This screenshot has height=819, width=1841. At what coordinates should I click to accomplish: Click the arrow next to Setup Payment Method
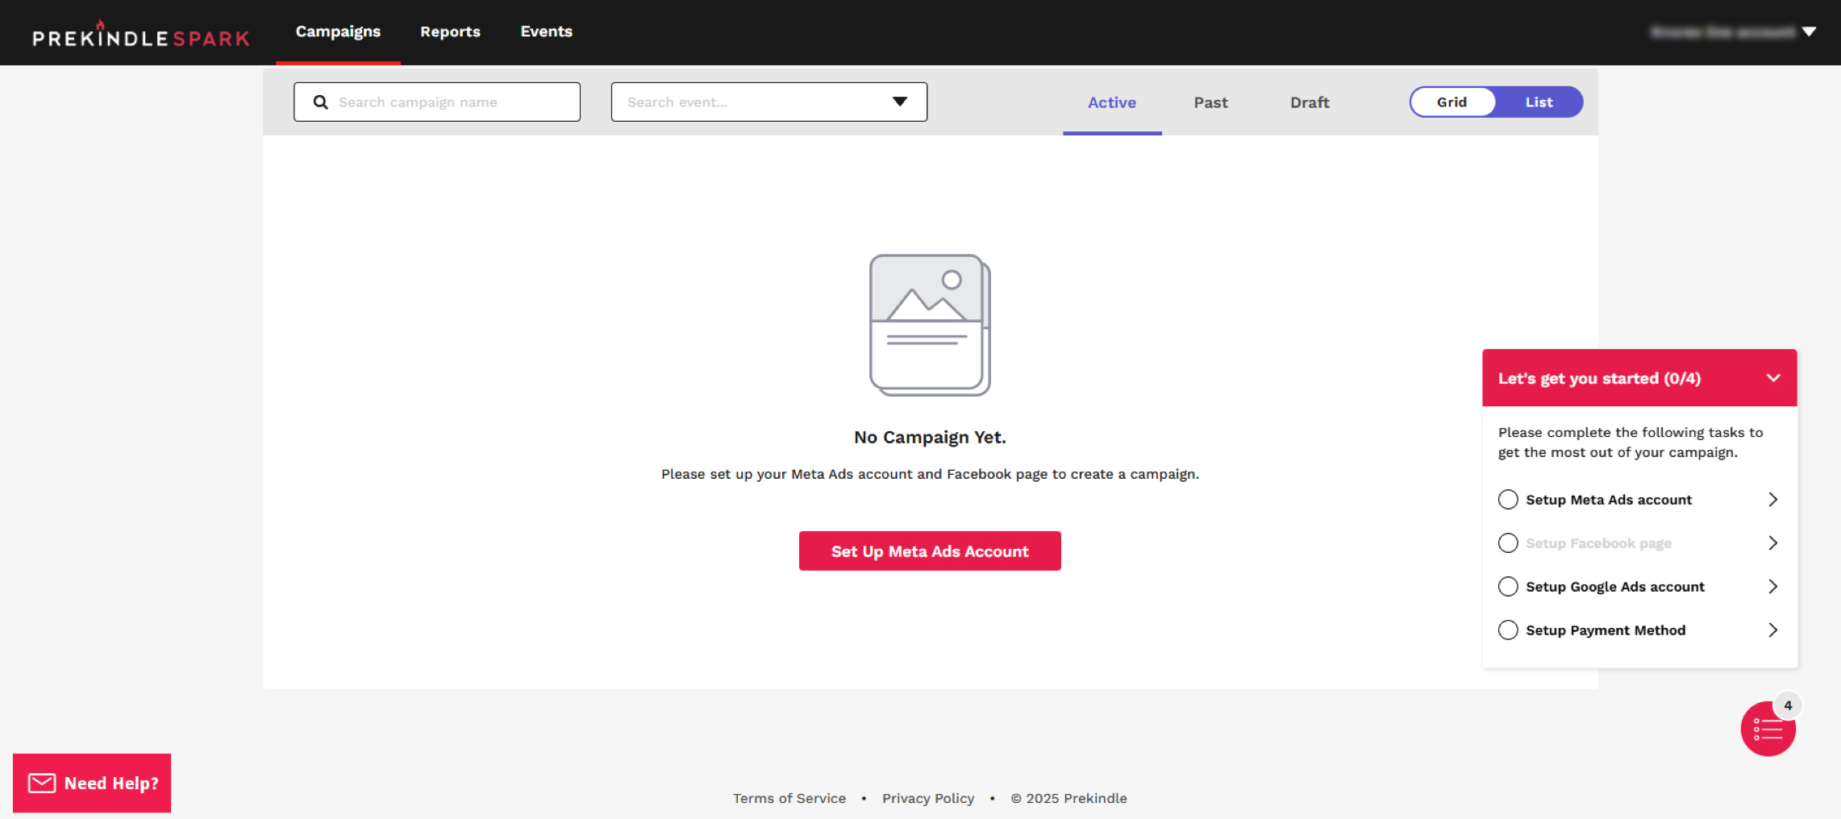coord(1772,630)
